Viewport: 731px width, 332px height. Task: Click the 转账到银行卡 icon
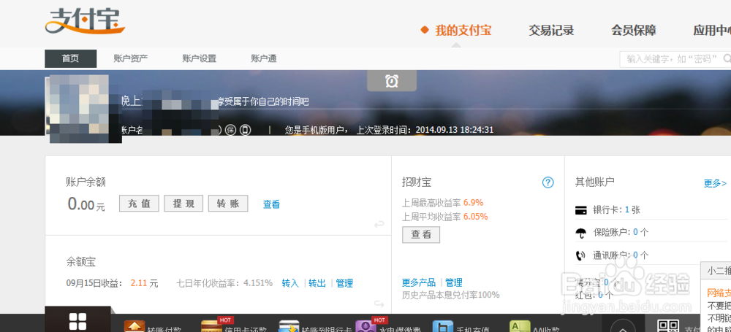(x=288, y=327)
